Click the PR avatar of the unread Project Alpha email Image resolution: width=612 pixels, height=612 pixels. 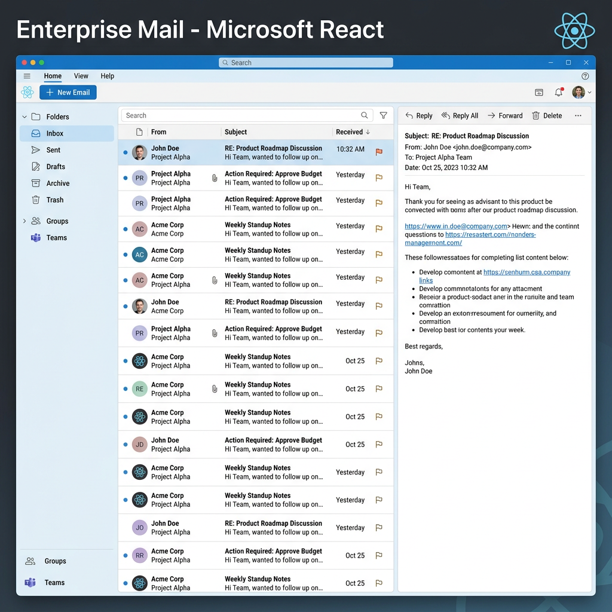click(139, 178)
